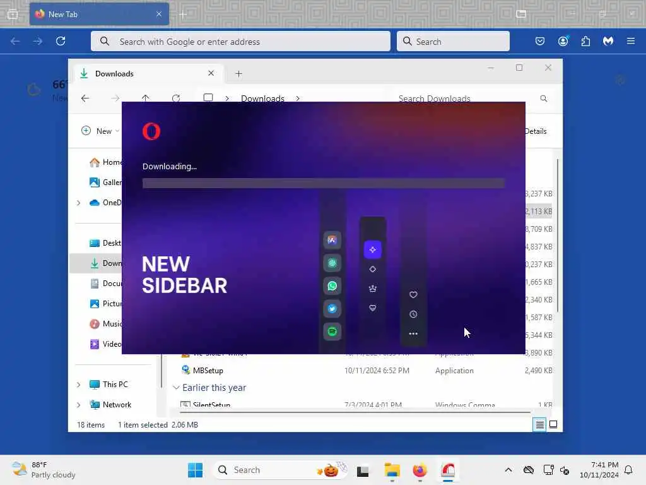Click the horizontal scrollbar in file list

pos(355,412)
